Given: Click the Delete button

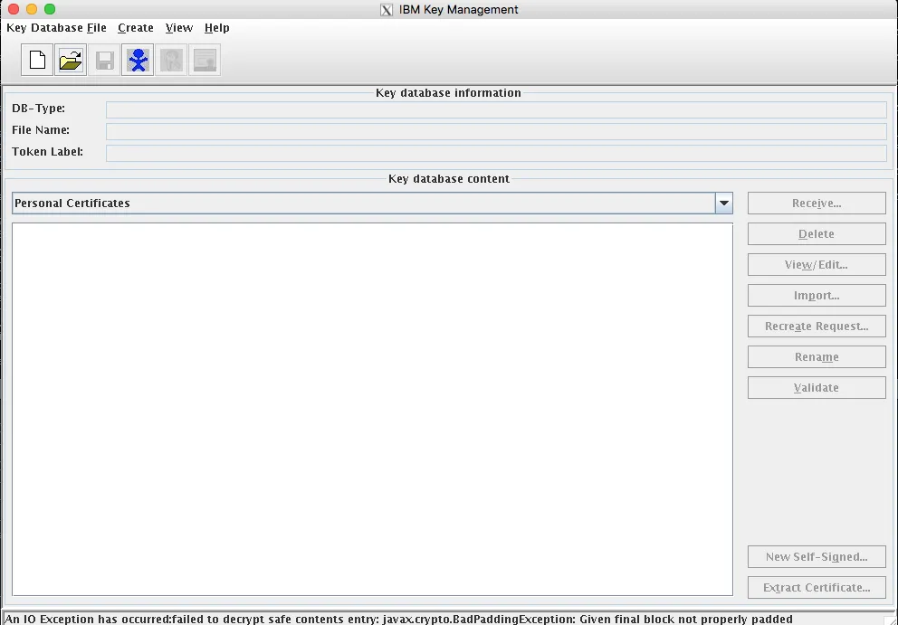Looking at the screenshot, I should 817,234.
